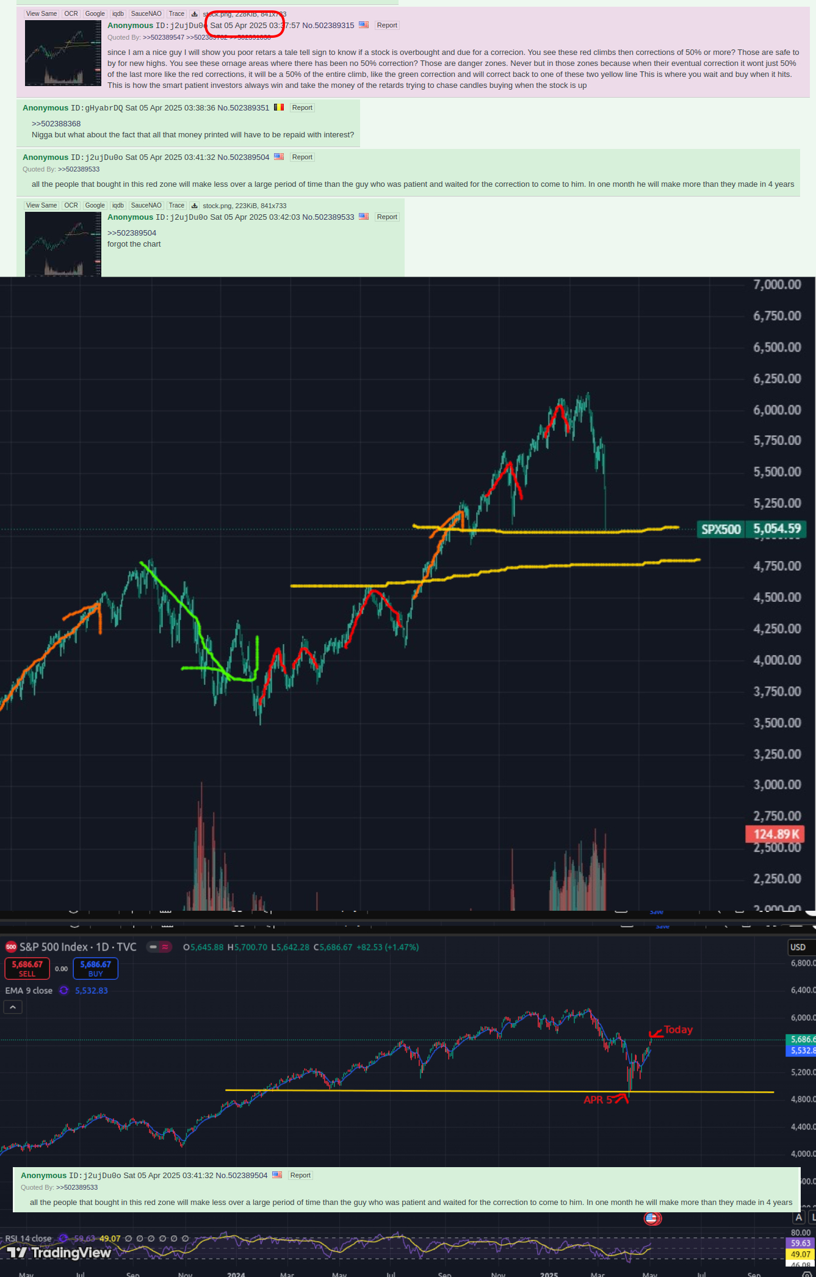
Task: Click Belgian flag on post No.502389351
Action: pos(279,107)
